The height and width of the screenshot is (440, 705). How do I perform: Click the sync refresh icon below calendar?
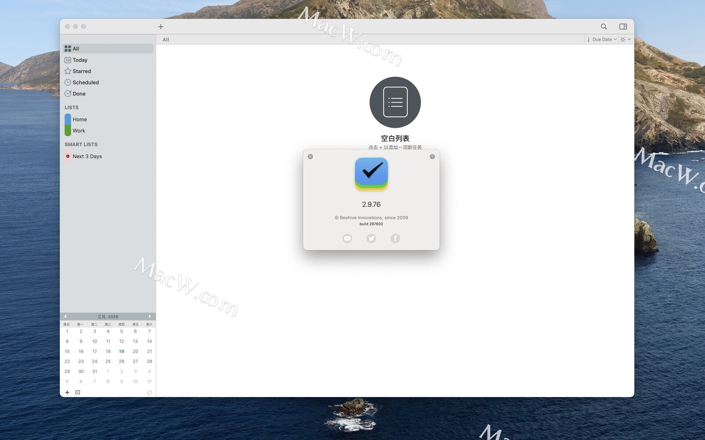point(149,393)
